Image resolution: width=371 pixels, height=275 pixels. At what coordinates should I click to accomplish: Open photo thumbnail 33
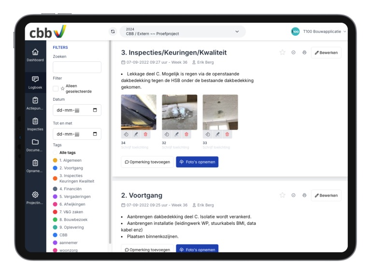[220, 112]
